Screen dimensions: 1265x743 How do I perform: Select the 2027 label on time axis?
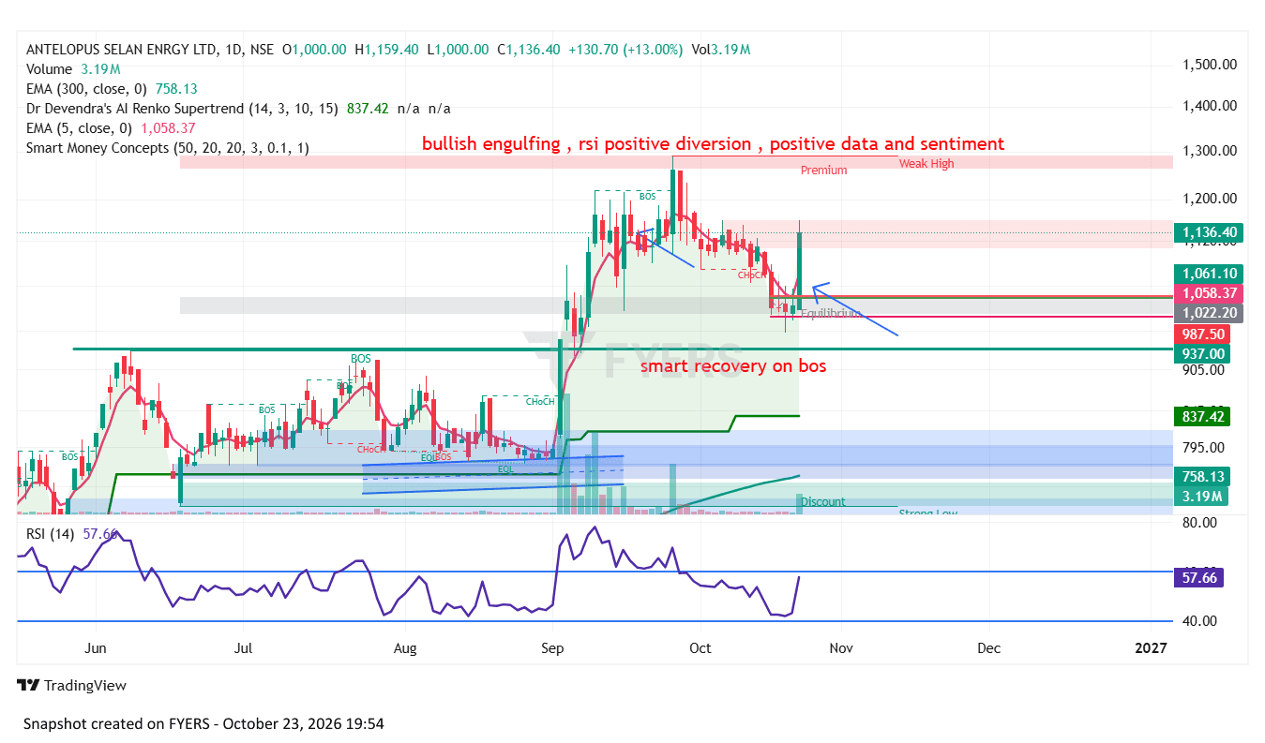[x=1151, y=648]
